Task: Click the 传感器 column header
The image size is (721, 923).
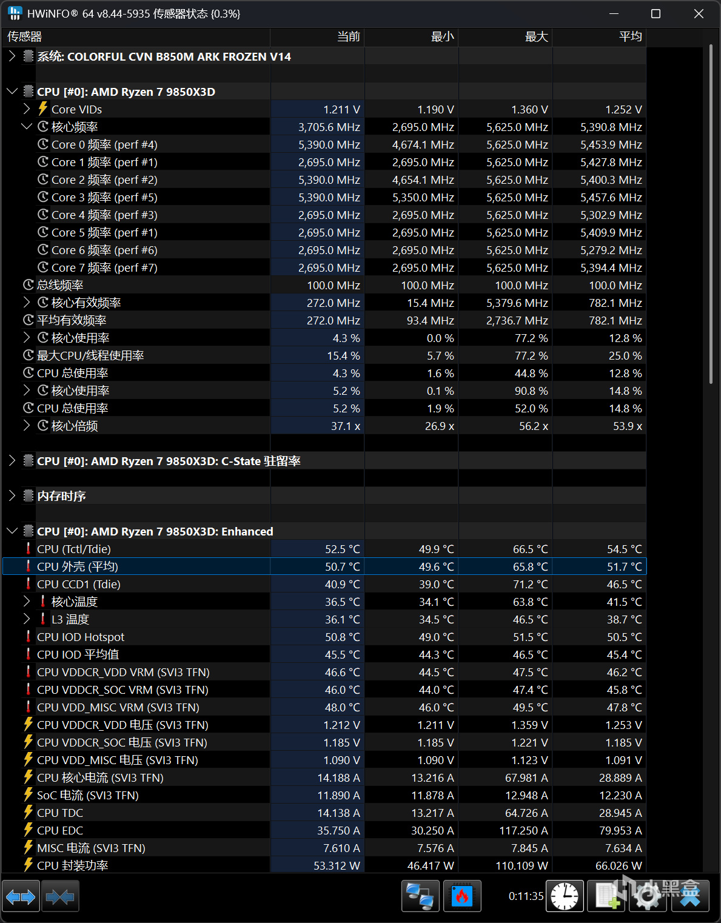Action: click(x=136, y=37)
